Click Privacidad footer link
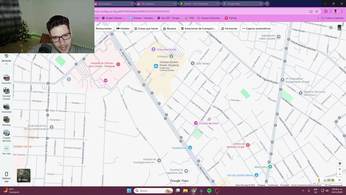The image size is (346, 195). point(285,185)
